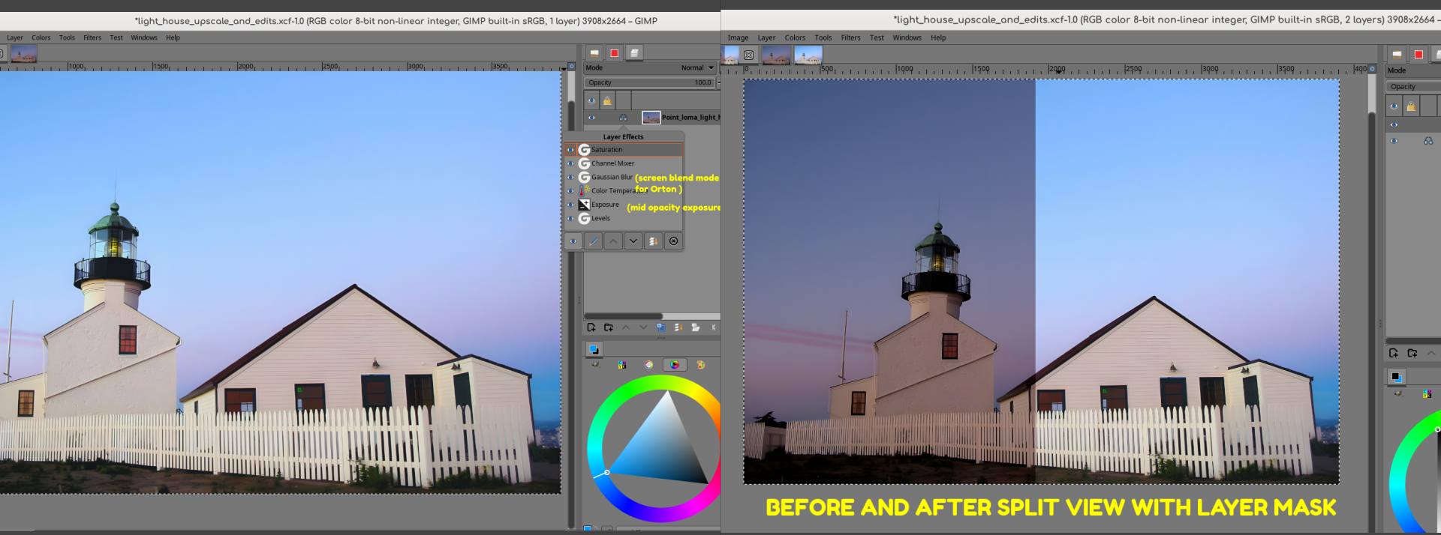Duplicate layer in left layers panel
The width and height of the screenshot is (1441, 535).
click(660, 327)
